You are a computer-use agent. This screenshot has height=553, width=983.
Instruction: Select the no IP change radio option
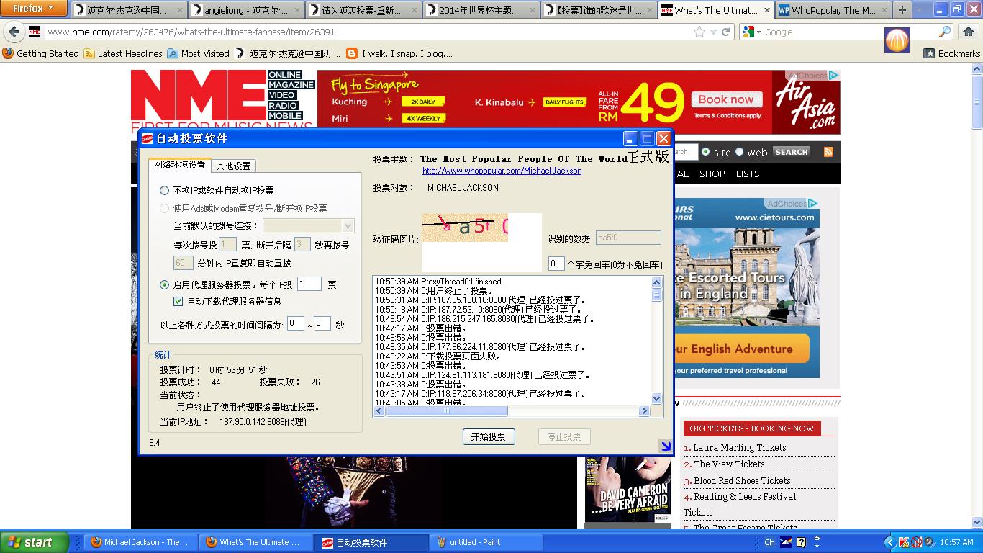point(165,191)
